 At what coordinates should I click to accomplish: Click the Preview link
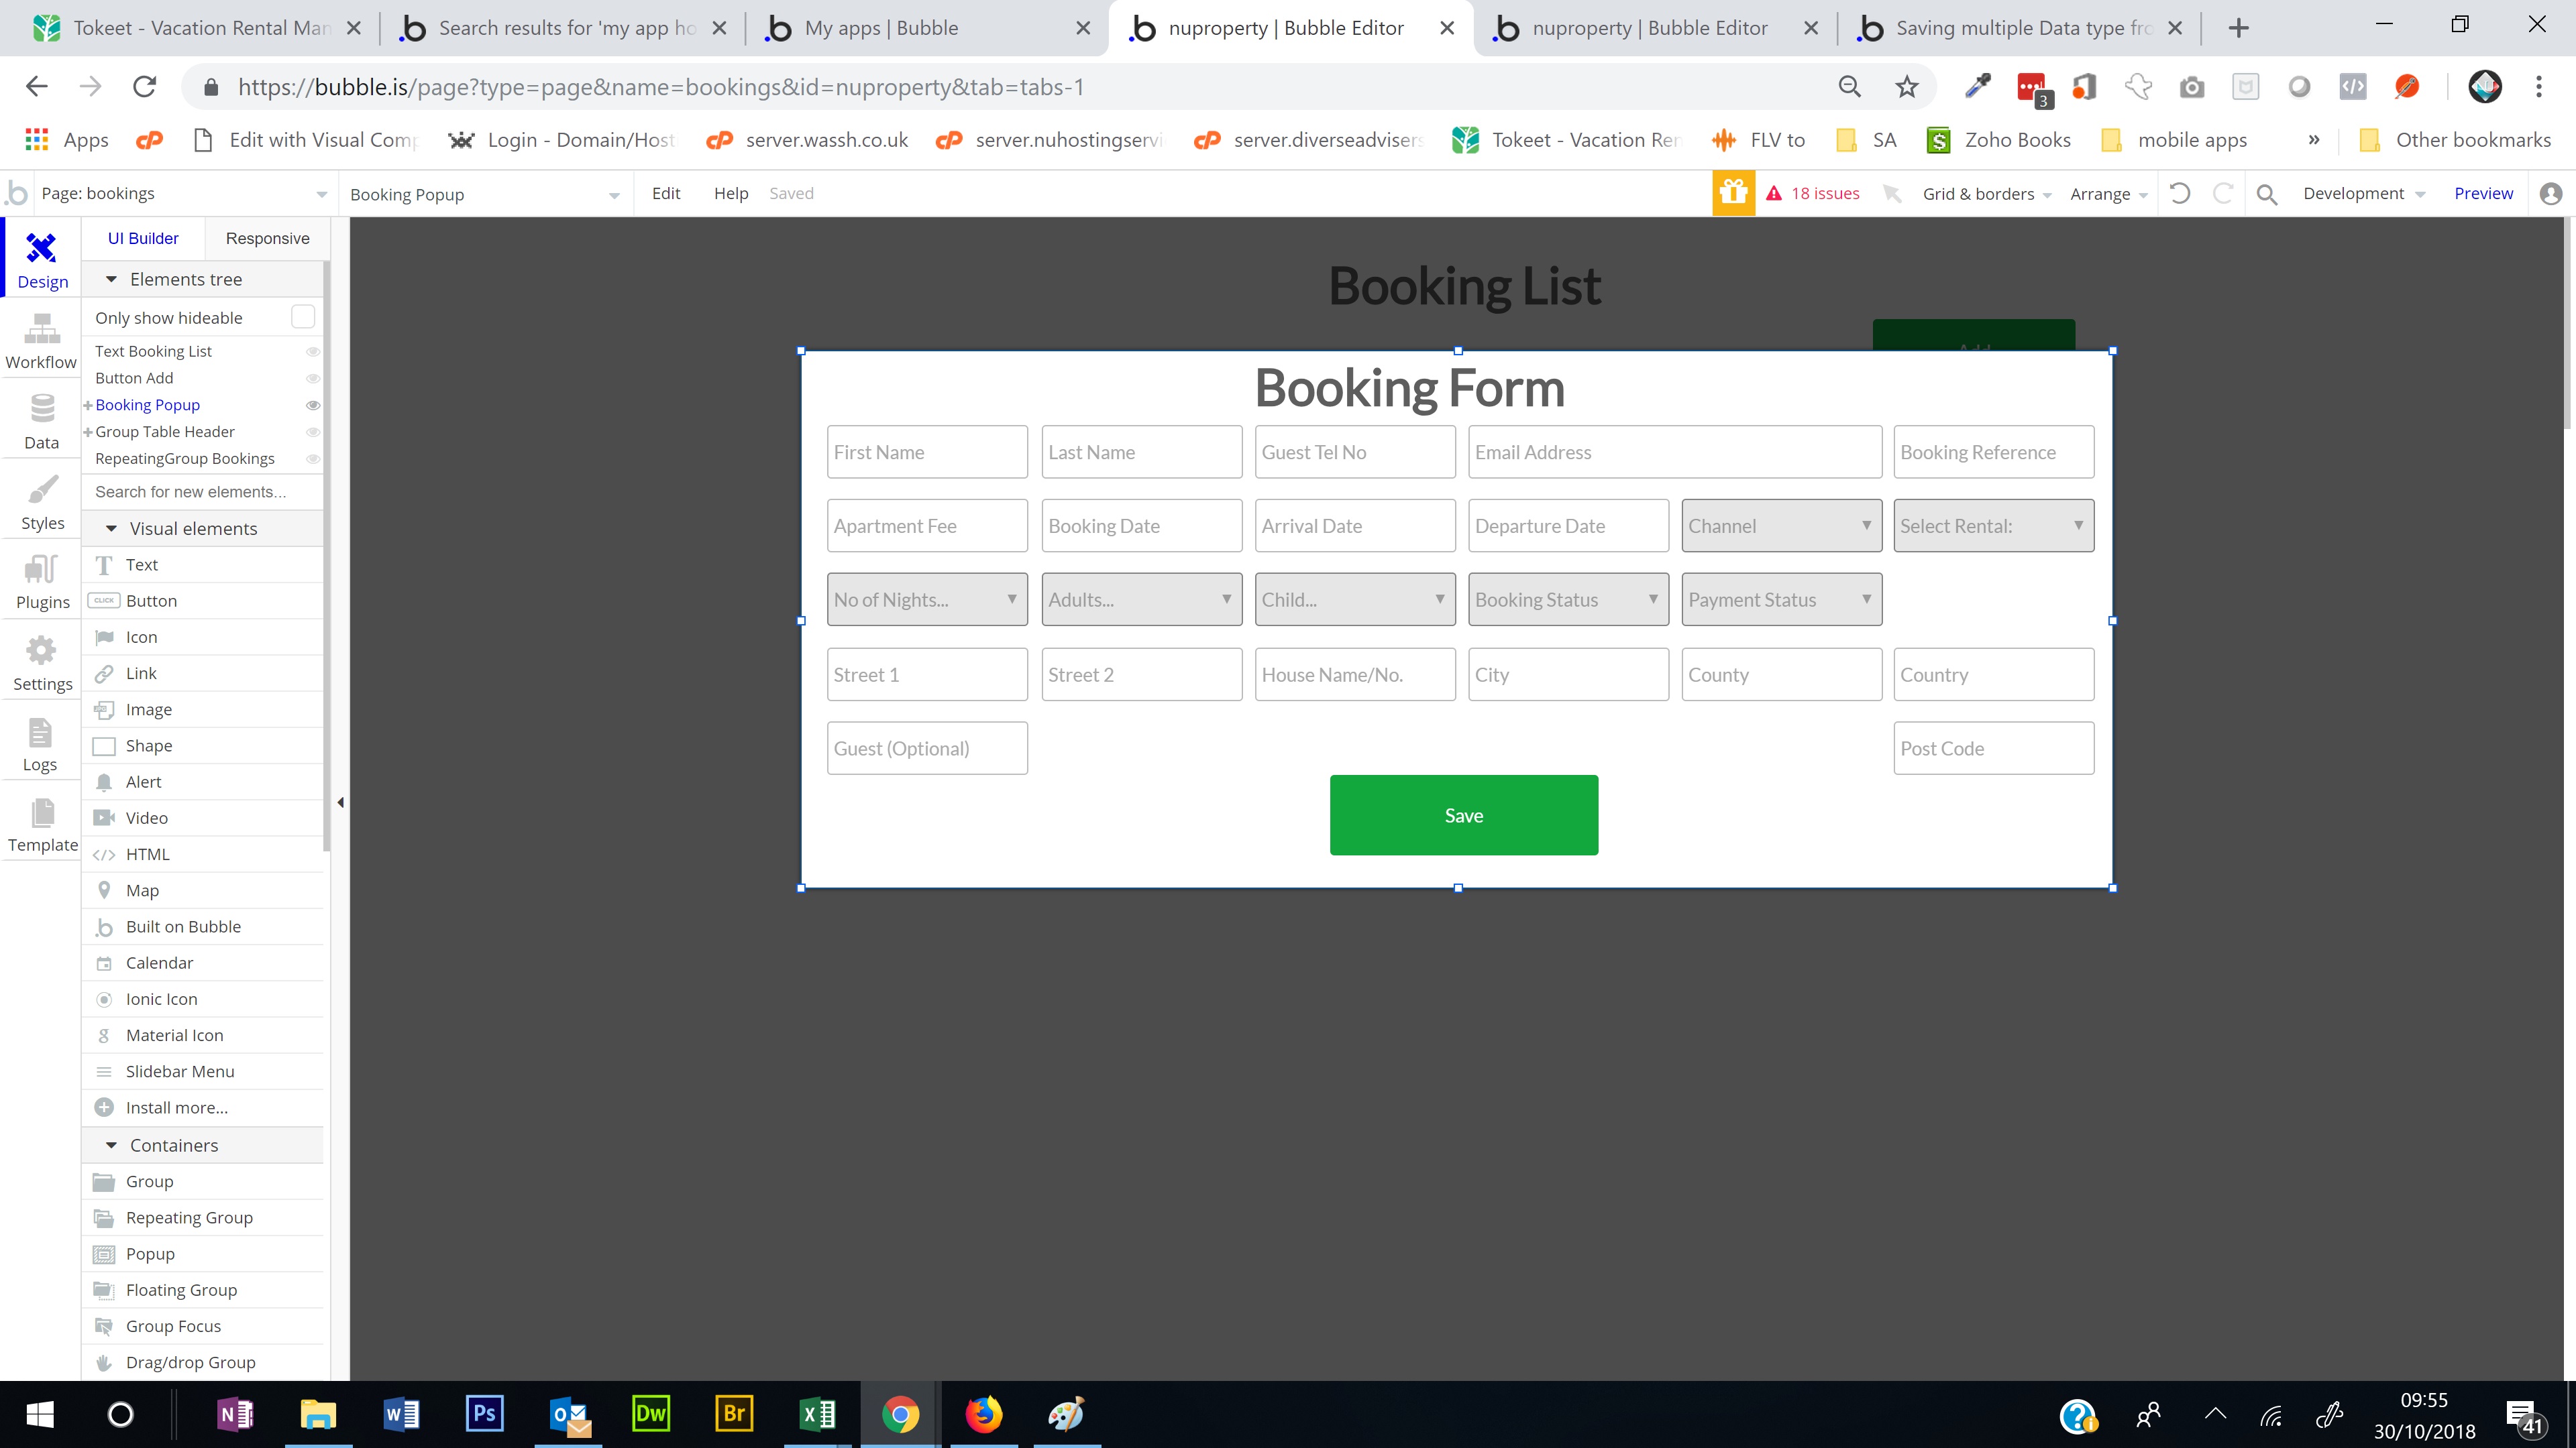pos(2482,193)
